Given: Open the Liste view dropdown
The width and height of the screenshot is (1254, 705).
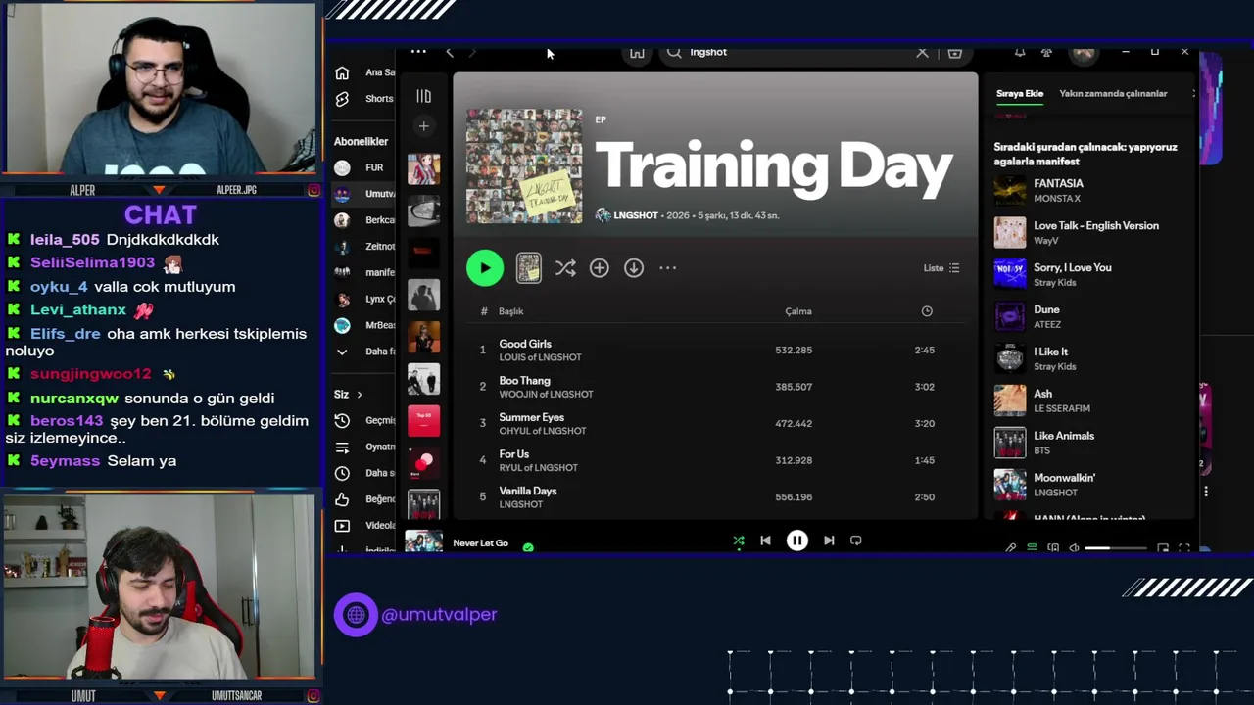Looking at the screenshot, I should point(941,268).
